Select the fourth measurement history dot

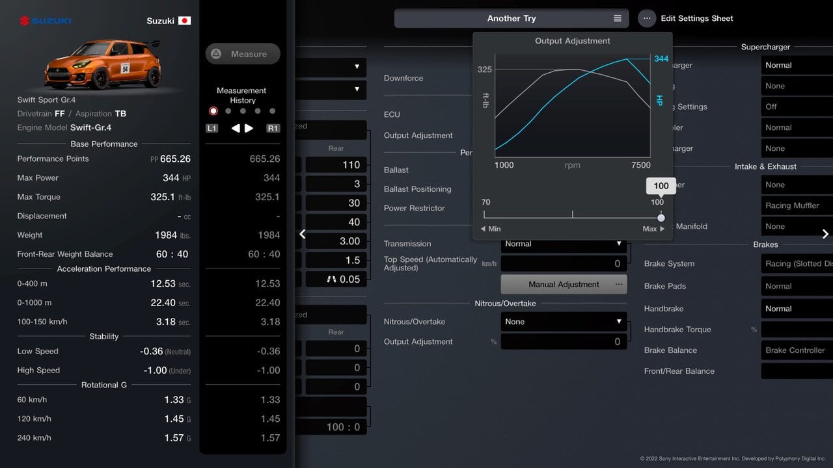(x=258, y=111)
